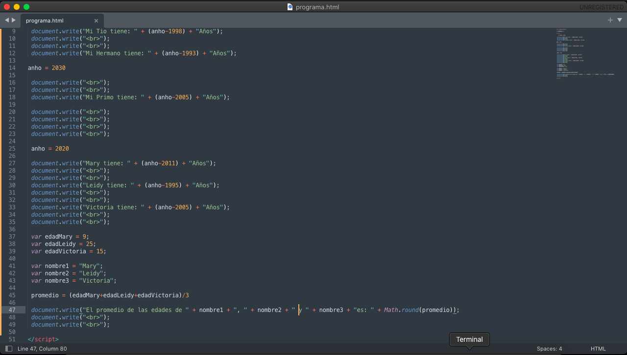This screenshot has height=355, width=627.
Task: Click the minimap code preview
Action: [x=585, y=54]
